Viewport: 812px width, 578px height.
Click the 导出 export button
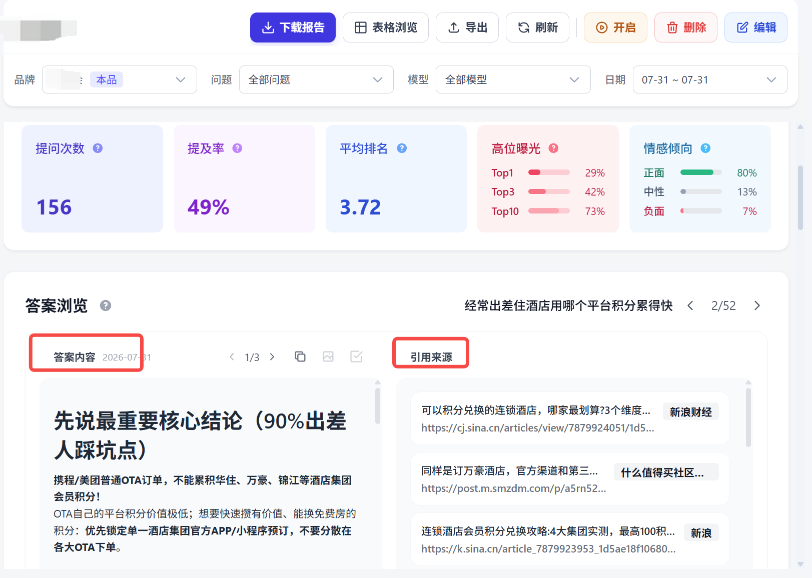click(467, 27)
